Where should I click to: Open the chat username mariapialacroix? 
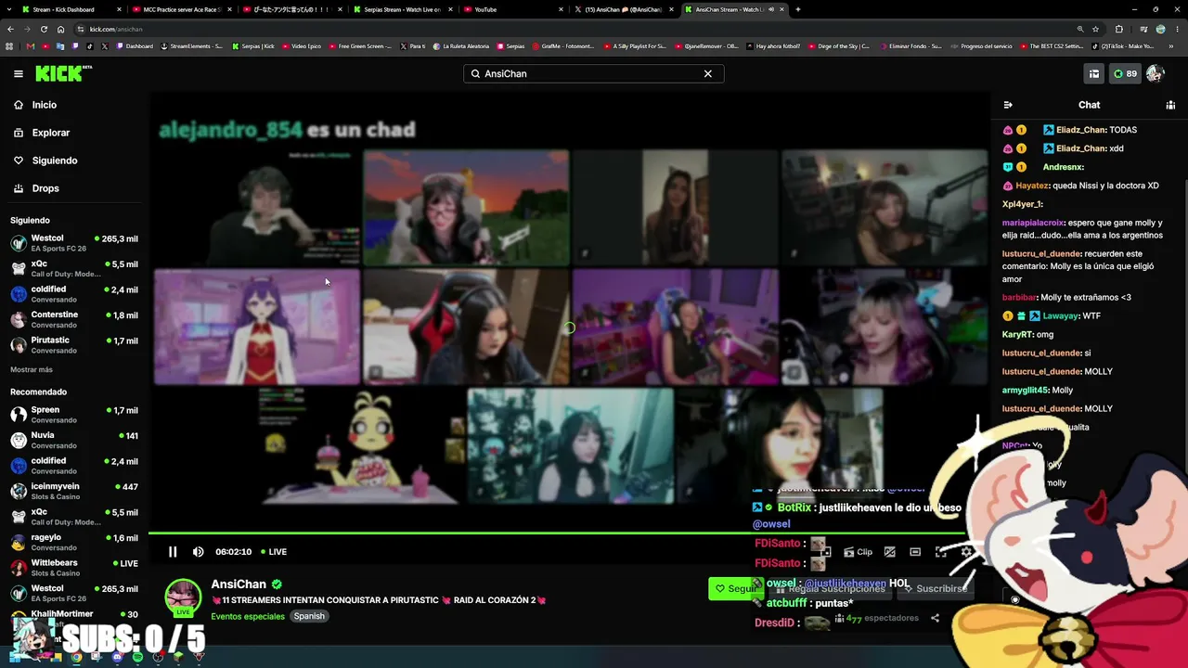point(1033,223)
